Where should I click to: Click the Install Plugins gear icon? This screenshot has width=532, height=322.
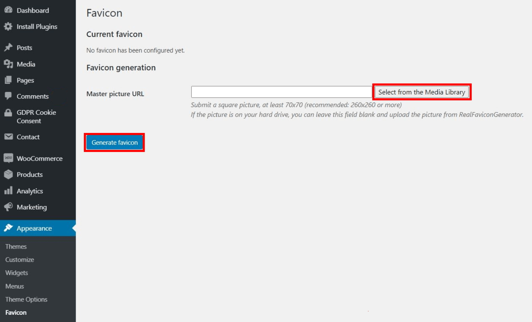click(x=8, y=26)
